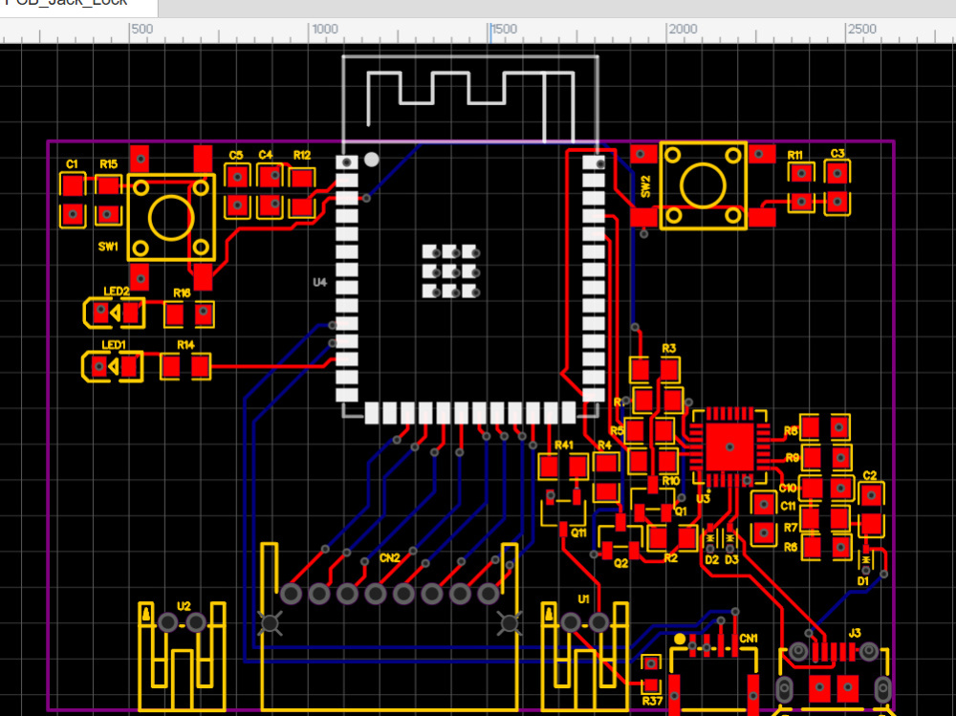Select resistor R15 footprint
Image resolution: width=956 pixels, height=716 pixels.
[x=109, y=200]
